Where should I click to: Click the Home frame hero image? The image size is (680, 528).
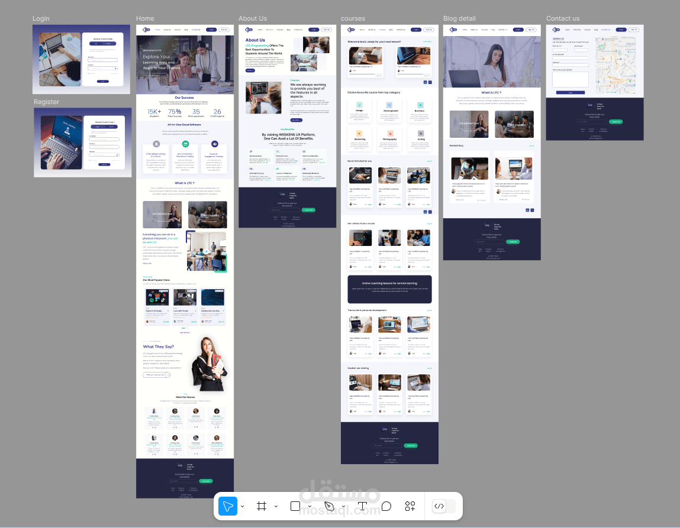(x=185, y=65)
